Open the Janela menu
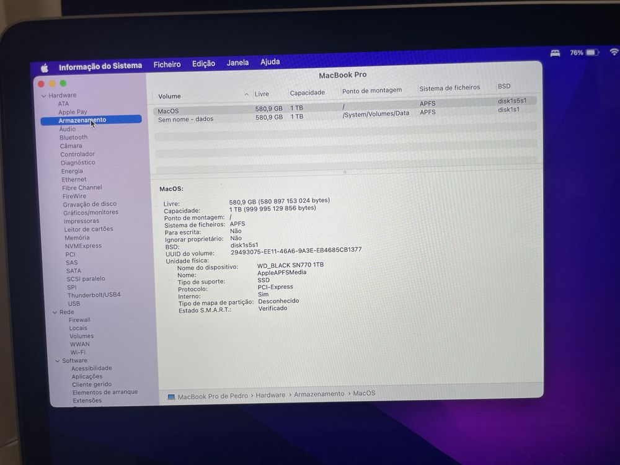This screenshot has height=465, width=620. (237, 63)
